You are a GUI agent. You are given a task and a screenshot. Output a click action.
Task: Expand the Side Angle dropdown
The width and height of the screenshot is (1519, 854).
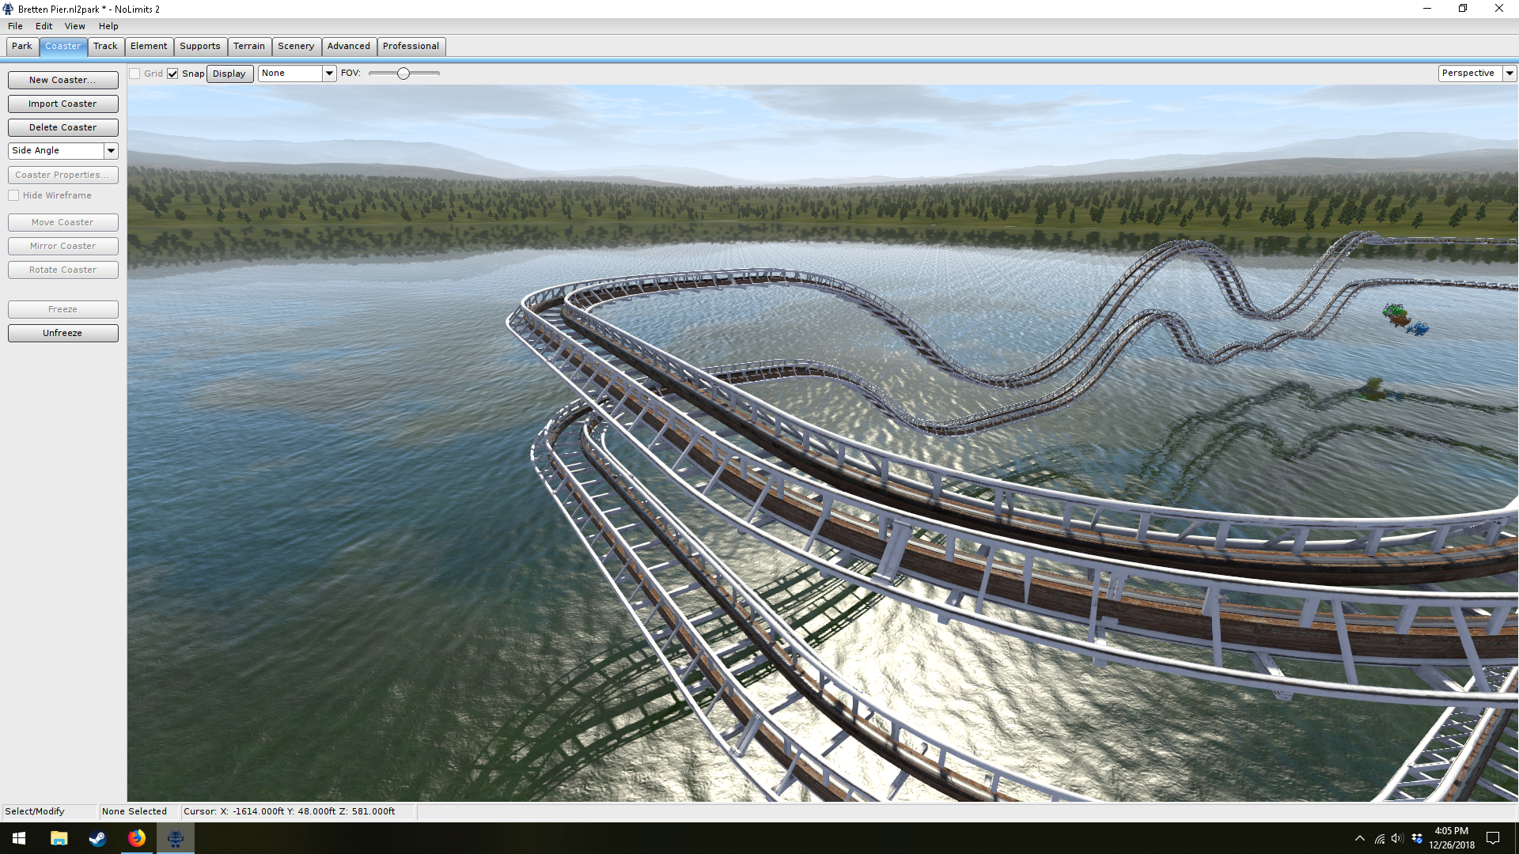[111, 150]
